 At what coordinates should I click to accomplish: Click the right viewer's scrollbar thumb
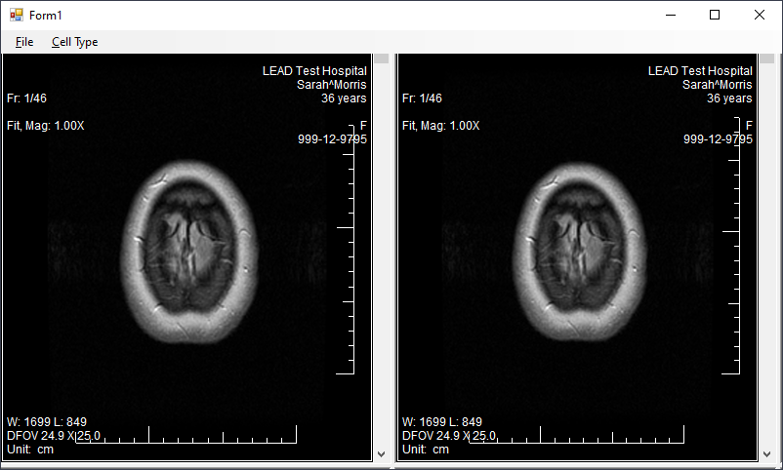point(766,59)
